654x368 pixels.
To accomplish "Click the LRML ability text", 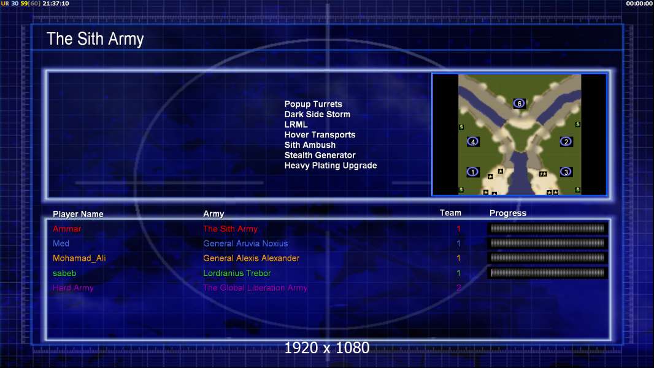I will (296, 125).
